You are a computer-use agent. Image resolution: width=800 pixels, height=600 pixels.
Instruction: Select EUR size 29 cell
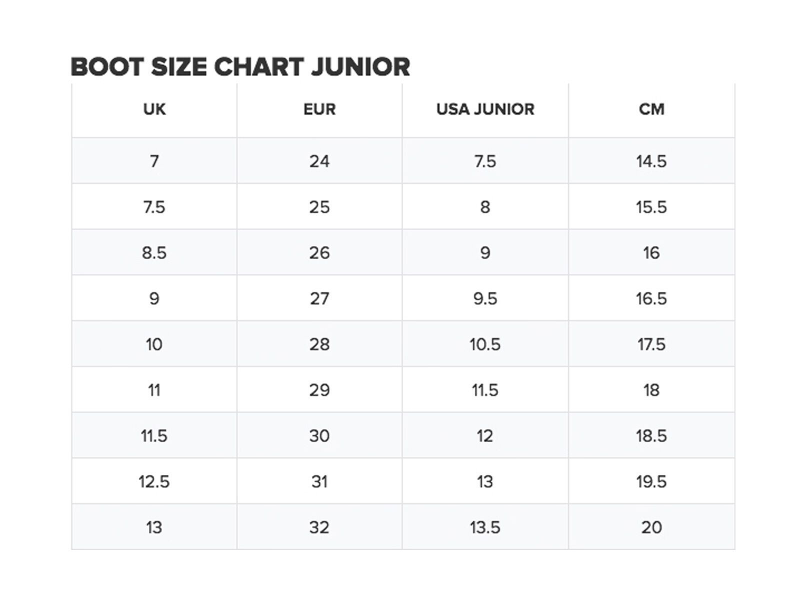coord(319,390)
